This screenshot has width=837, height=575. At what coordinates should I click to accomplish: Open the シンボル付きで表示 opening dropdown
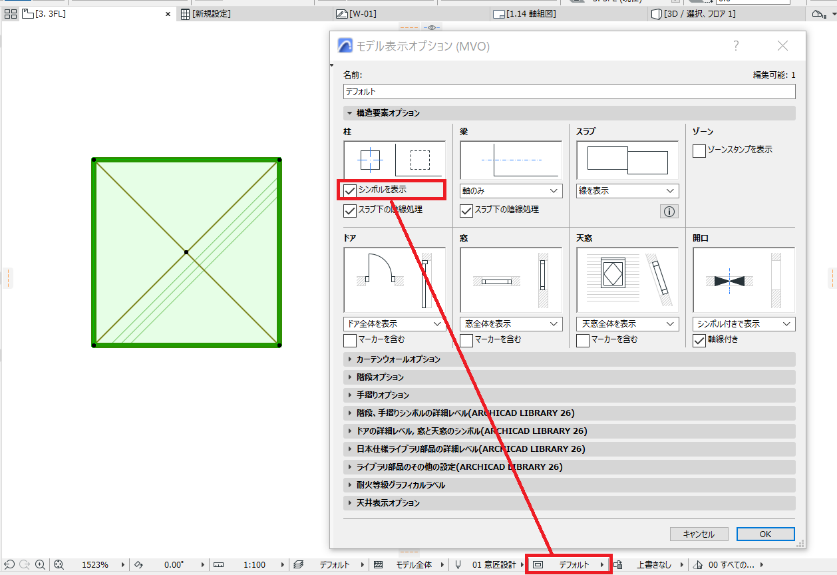(744, 324)
